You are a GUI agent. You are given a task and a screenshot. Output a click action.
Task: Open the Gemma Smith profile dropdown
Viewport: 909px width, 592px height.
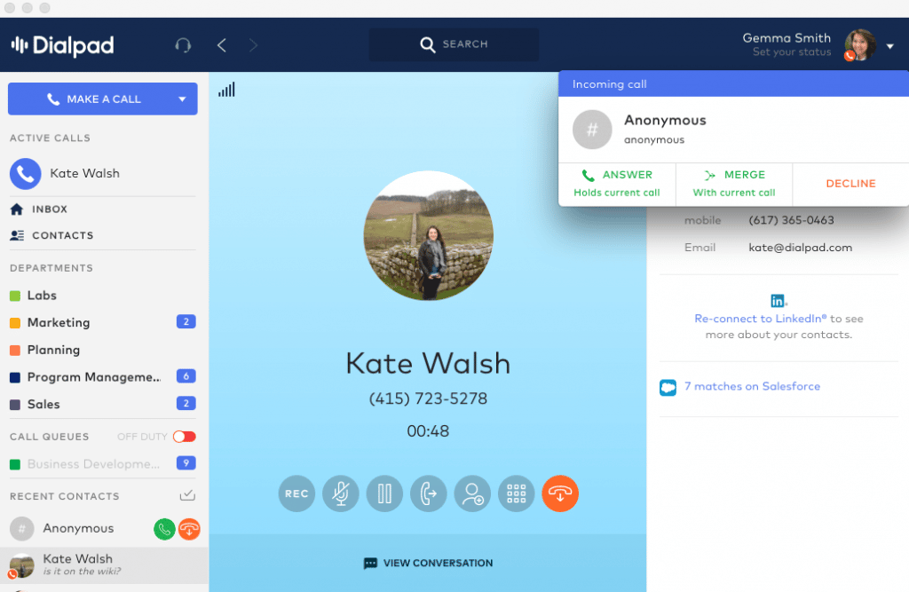pos(892,44)
